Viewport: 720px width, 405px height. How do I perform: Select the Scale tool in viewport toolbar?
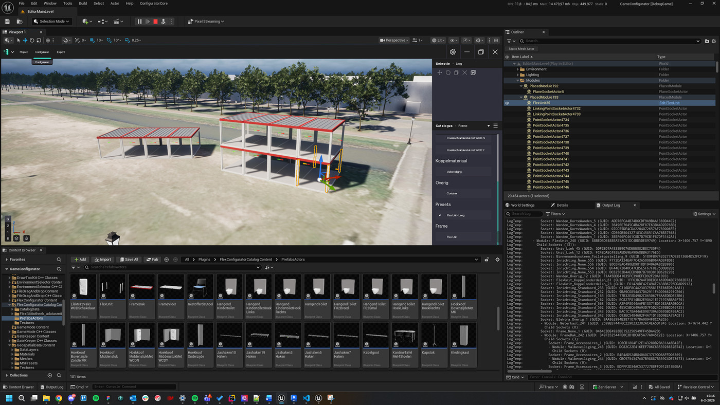[39, 40]
